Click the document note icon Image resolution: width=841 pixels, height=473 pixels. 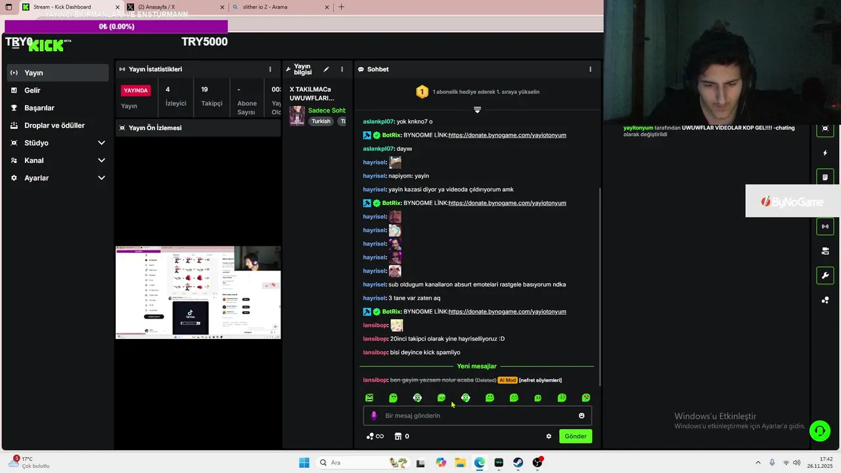point(825,177)
